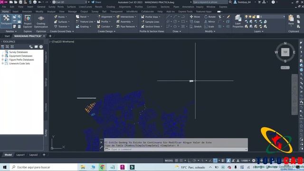Screen dimensions: 304x171
Task: Open the Points dropdown
Action: click(x=61, y=17)
